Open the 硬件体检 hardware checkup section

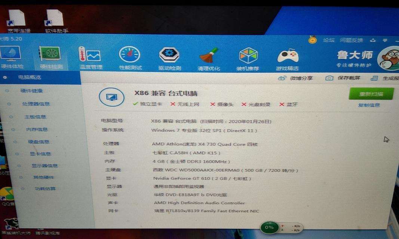coord(11,58)
